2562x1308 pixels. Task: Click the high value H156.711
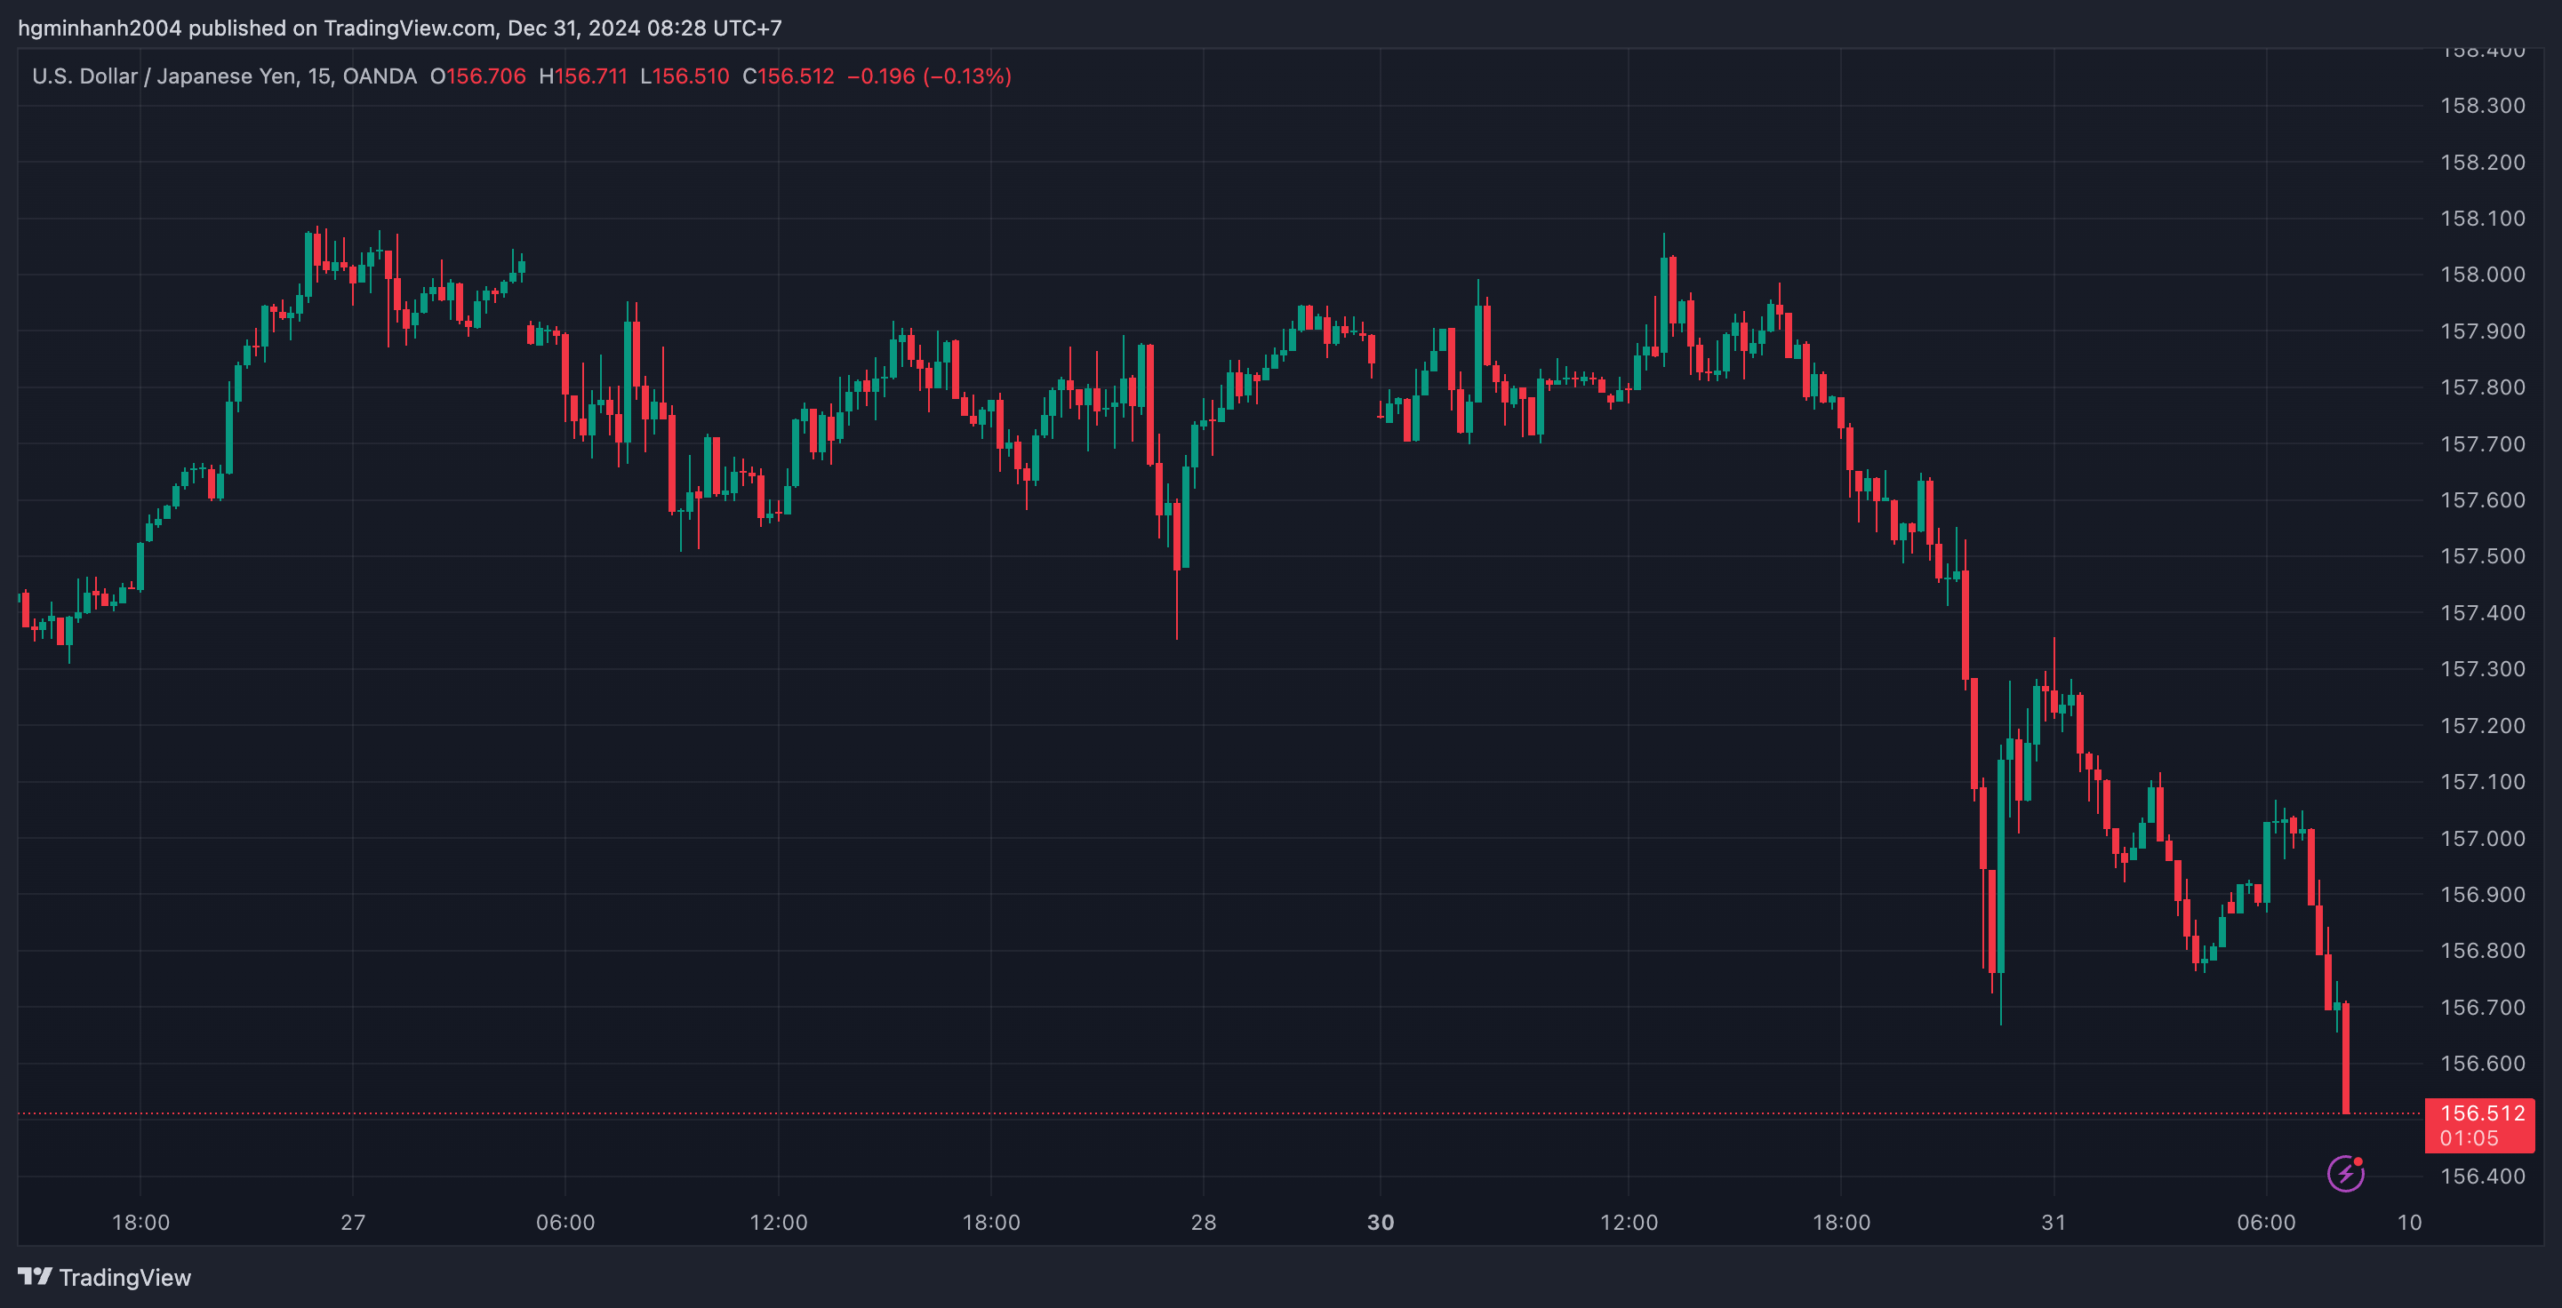click(x=583, y=76)
